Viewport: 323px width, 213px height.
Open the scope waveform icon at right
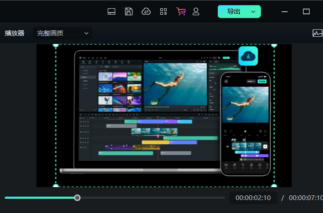[x=317, y=33]
